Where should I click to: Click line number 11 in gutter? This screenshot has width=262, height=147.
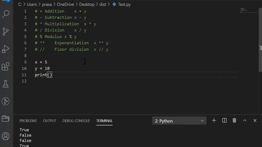[24, 75]
